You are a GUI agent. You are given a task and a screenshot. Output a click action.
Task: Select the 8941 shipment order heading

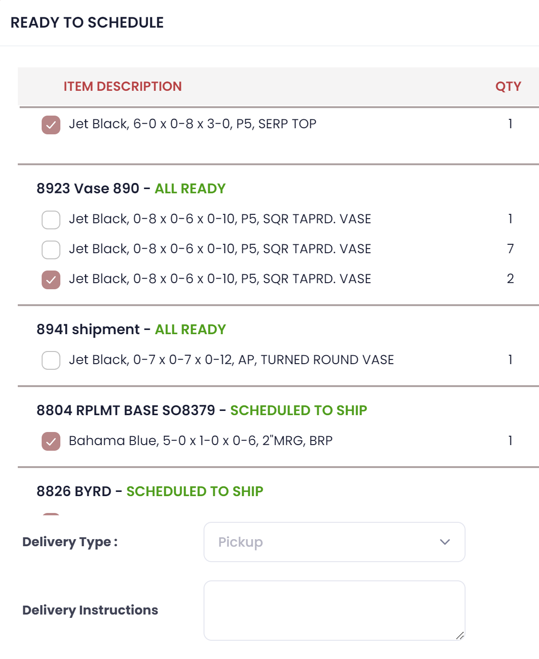point(88,329)
